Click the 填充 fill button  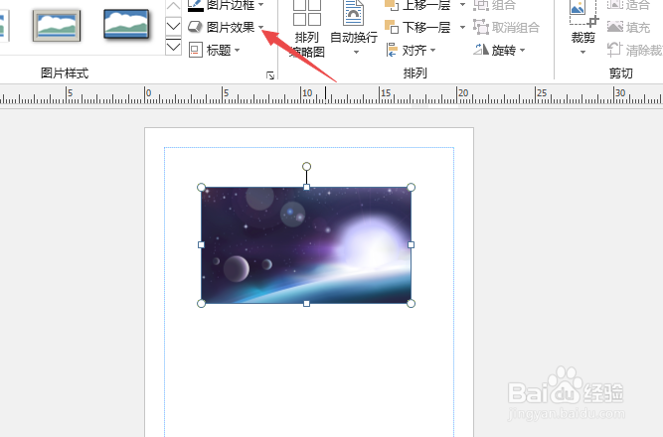(628, 28)
